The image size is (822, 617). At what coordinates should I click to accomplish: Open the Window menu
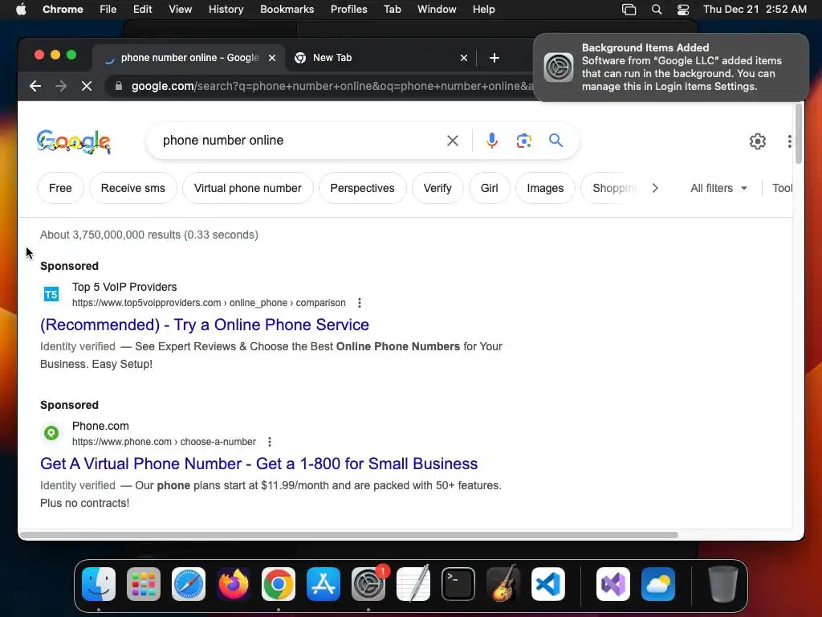point(437,10)
